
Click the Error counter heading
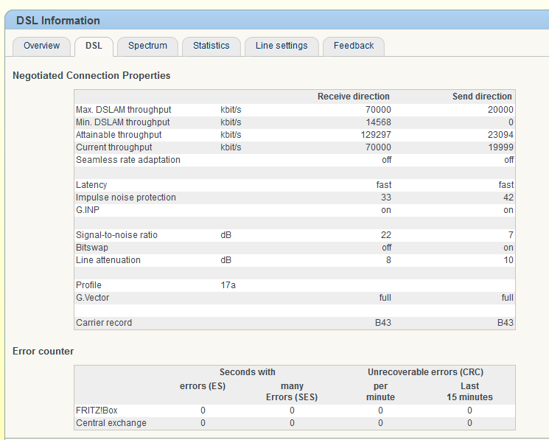[x=43, y=351]
